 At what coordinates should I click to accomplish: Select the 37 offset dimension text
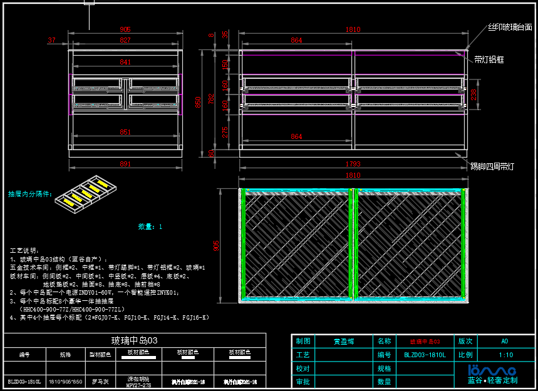click(51, 40)
